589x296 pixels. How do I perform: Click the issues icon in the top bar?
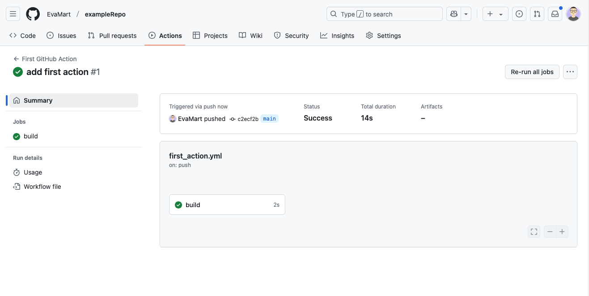click(519, 14)
